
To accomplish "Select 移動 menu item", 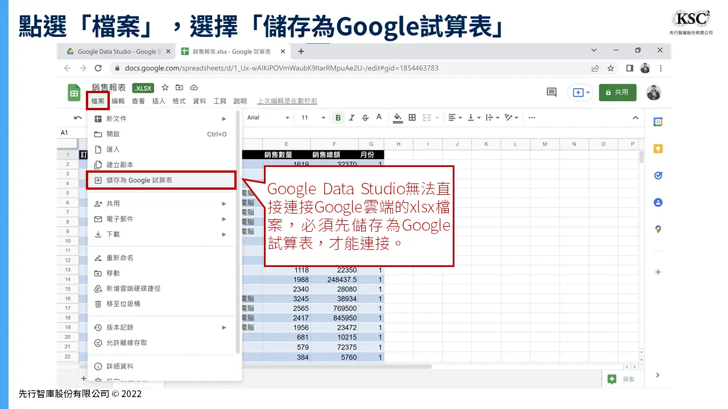I will [162, 273].
